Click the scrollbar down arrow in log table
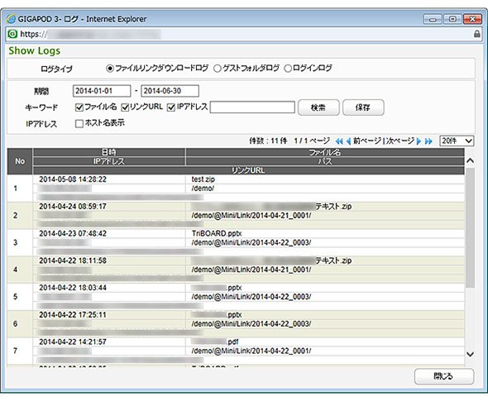Screen dimensions: 488x401 point(471,354)
